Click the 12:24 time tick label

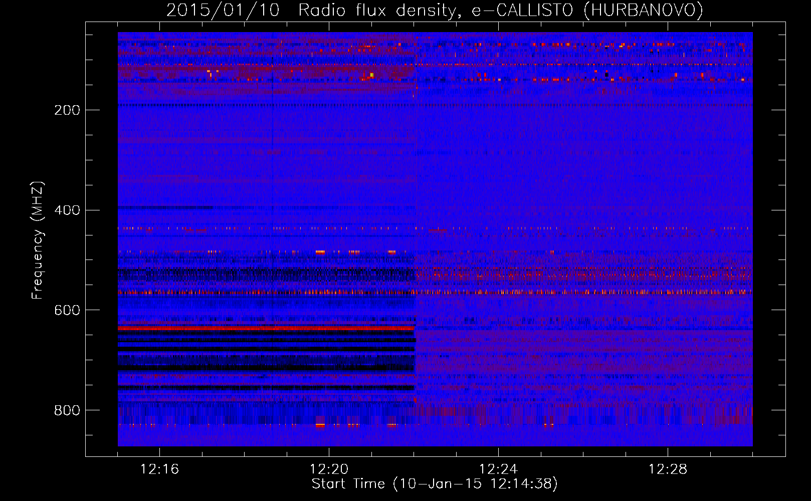(x=498, y=469)
